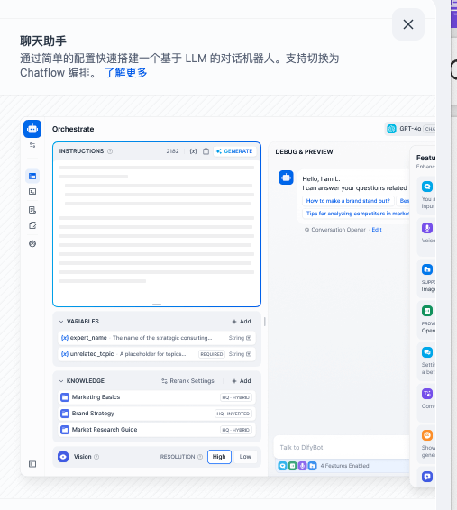
Task: Add a new knowledge base
Action: (x=242, y=381)
